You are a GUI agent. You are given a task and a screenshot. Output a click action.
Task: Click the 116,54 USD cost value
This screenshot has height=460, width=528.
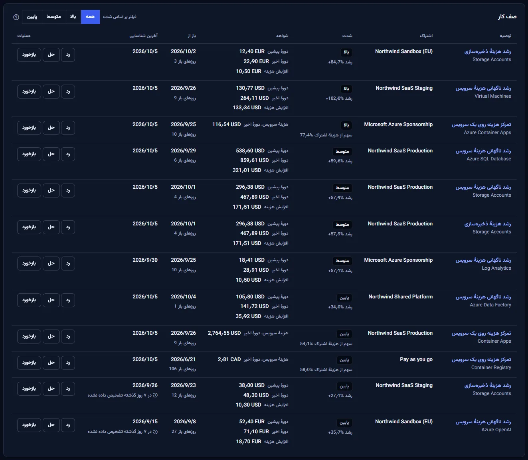(227, 124)
